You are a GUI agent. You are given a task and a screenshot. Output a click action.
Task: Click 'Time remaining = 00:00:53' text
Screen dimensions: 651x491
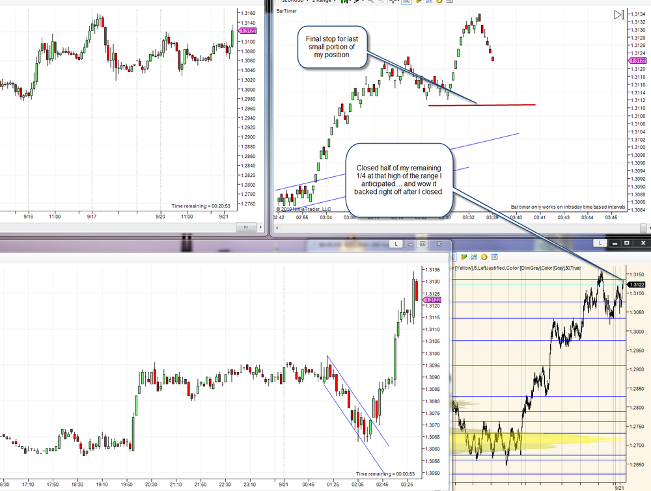click(x=385, y=474)
